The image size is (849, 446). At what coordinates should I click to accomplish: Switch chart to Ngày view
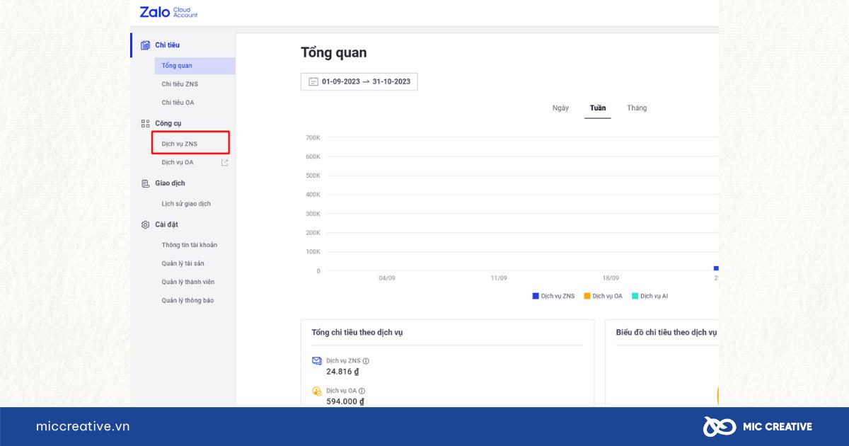pos(560,108)
